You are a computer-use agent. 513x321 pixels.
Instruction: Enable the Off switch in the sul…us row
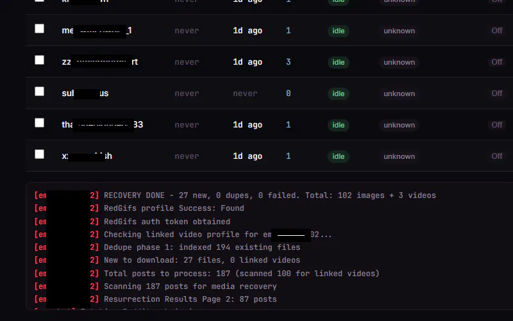(496, 94)
